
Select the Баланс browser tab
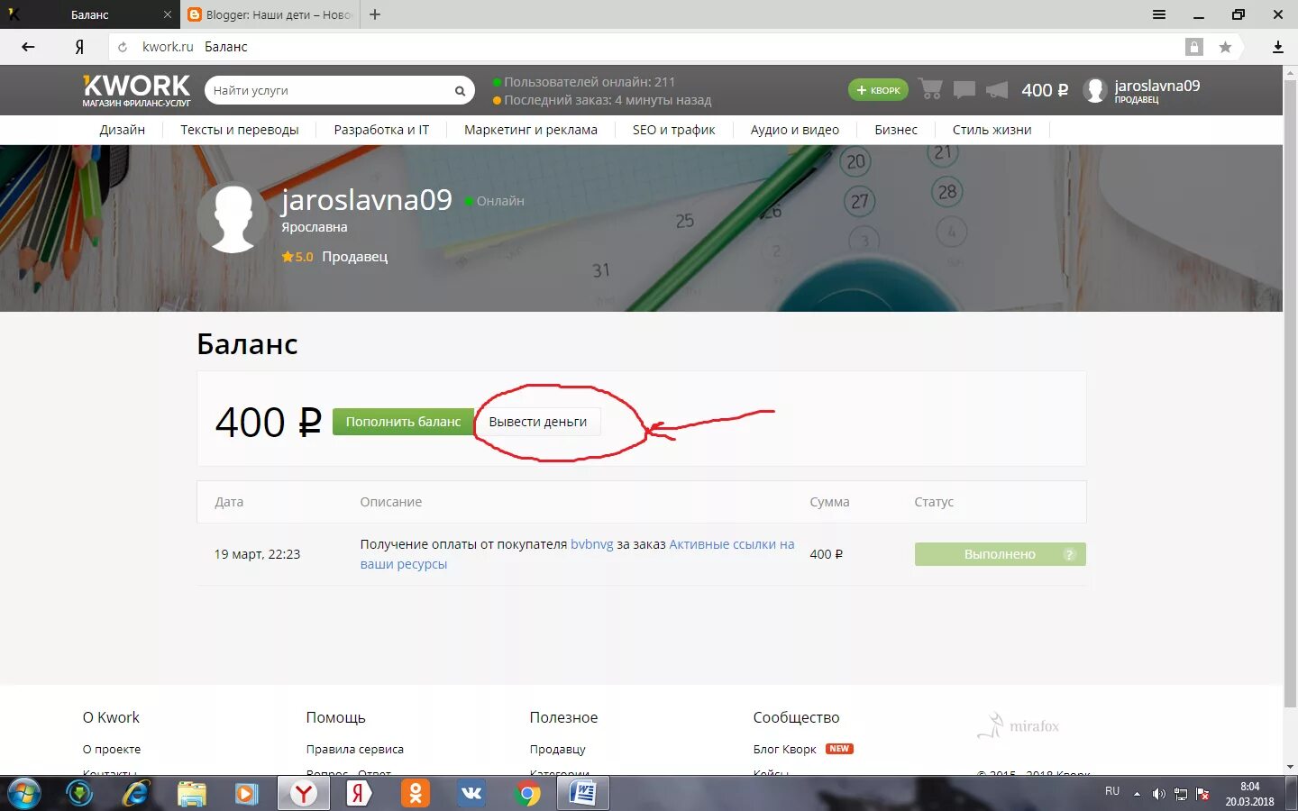pos(89,14)
